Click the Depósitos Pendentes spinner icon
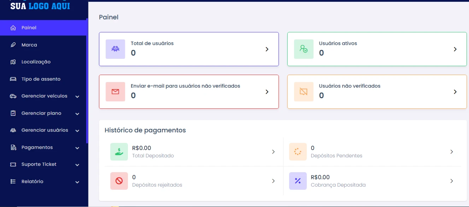This screenshot has width=469, height=207. [x=298, y=152]
